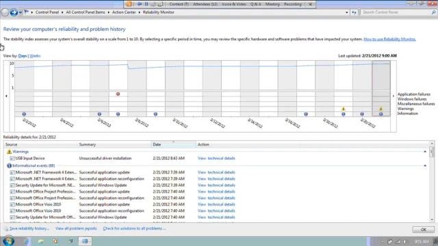Viewport: 438px width, 246px height.
Task: Select the Security Update for Microsoft .NE... row
Action: click(x=217, y=185)
